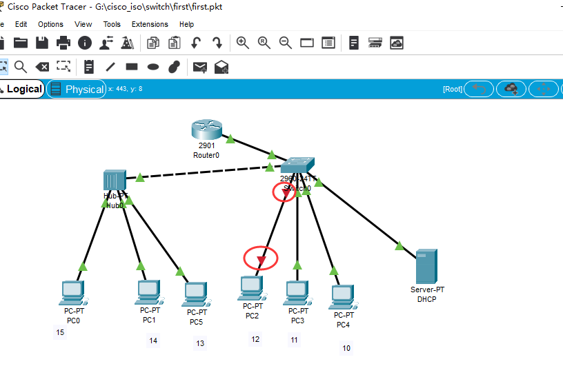Open the View menu
The width and height of the screenshot is (563, 386).
pyautogui.click(x=83, y=24)
